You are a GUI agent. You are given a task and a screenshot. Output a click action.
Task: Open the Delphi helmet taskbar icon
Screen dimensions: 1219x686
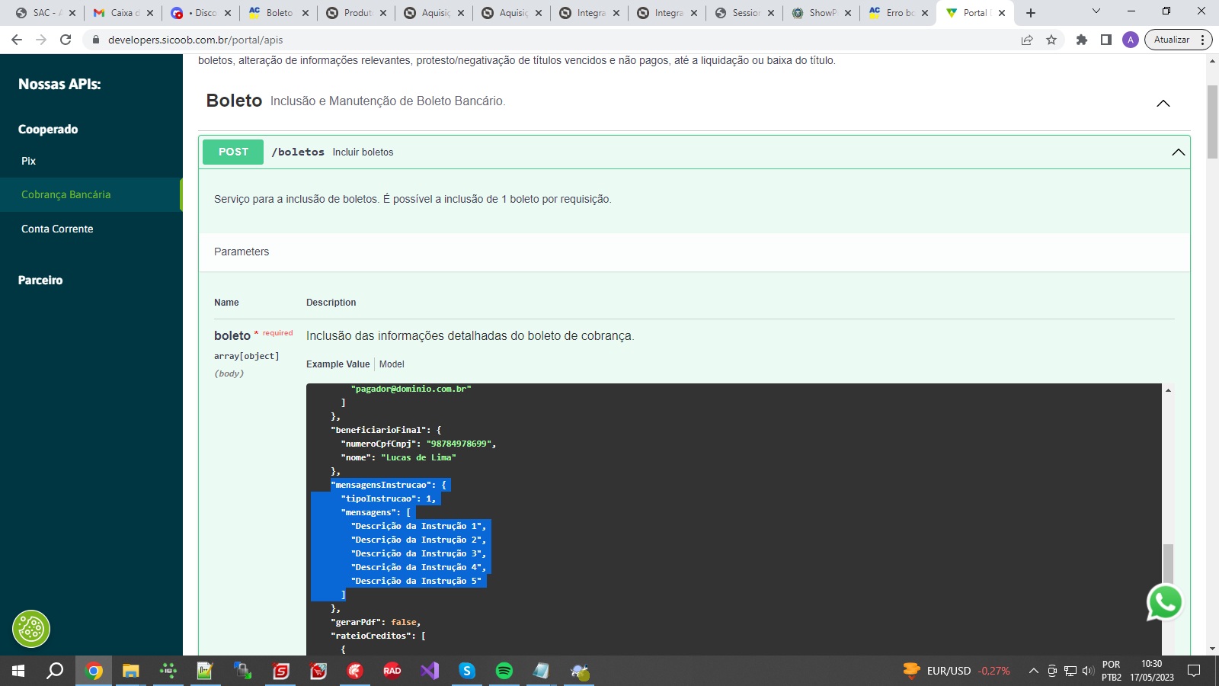click(x=355, y=671)
